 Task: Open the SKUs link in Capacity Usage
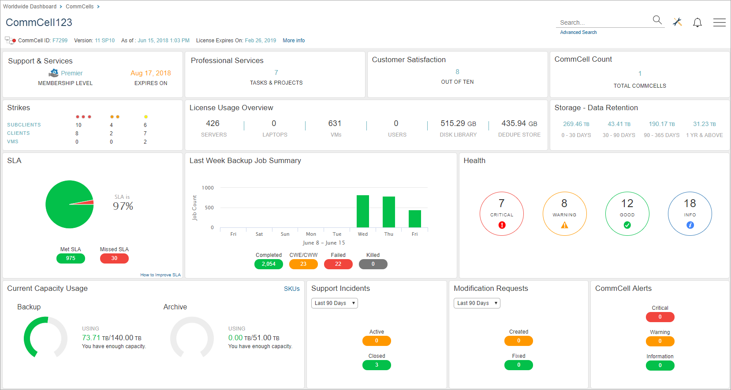(x=291, y=289)
